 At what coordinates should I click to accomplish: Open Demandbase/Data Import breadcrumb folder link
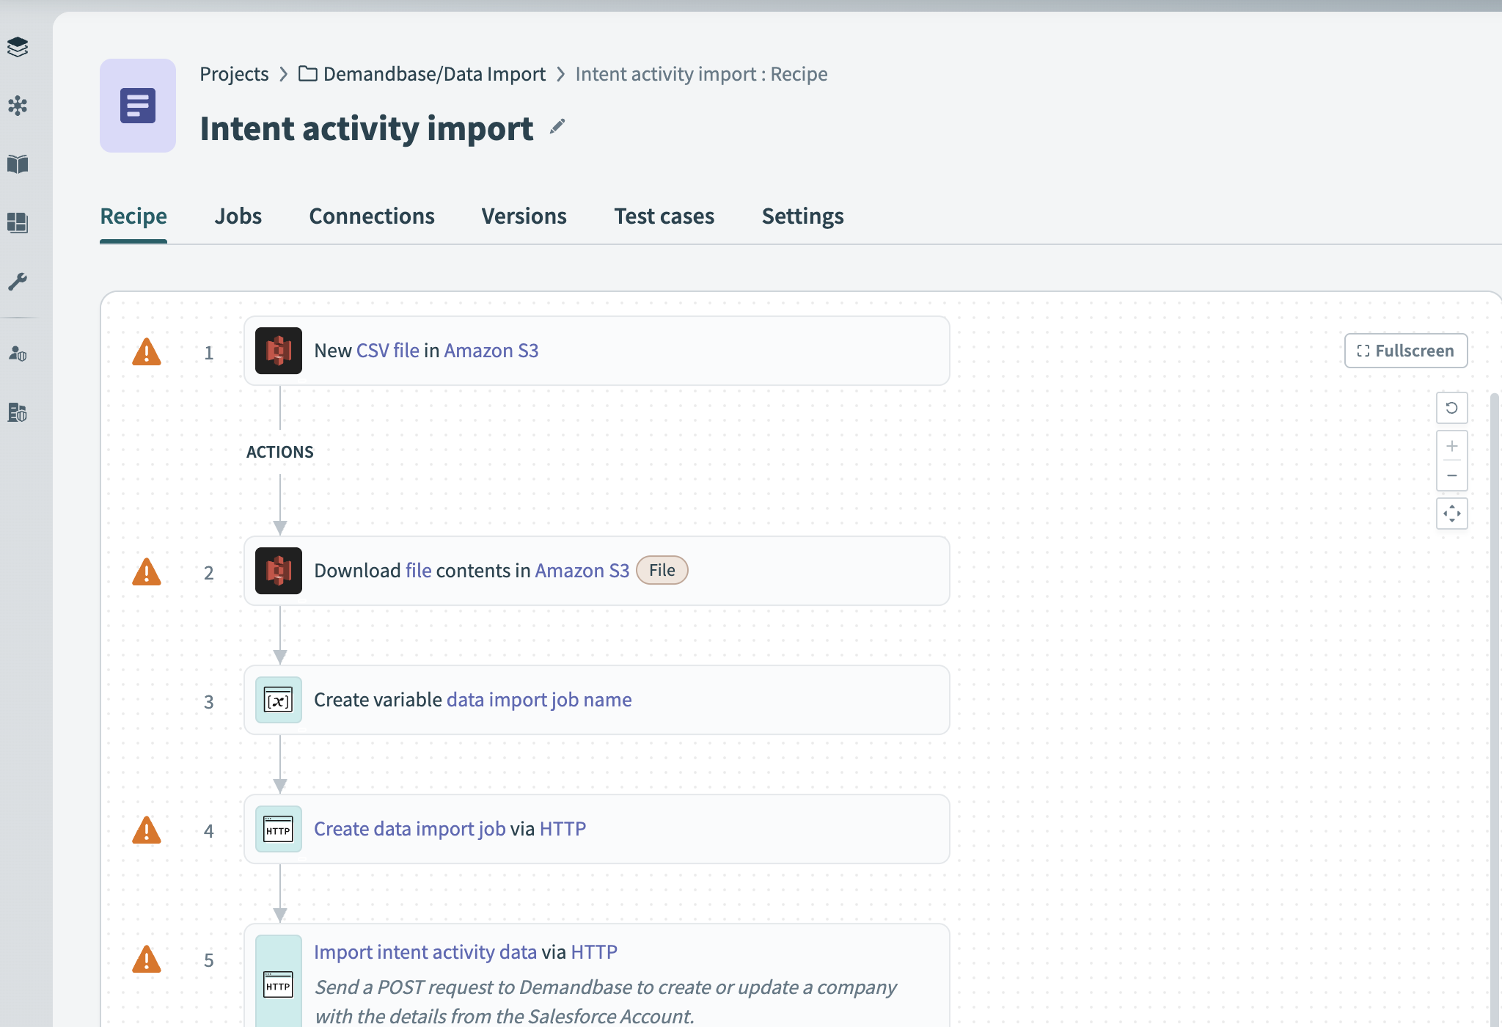tap(434, 74)
